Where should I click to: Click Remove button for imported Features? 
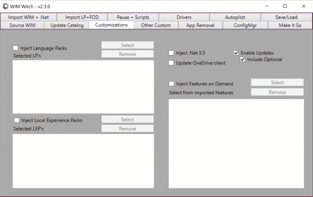[277, 92]
